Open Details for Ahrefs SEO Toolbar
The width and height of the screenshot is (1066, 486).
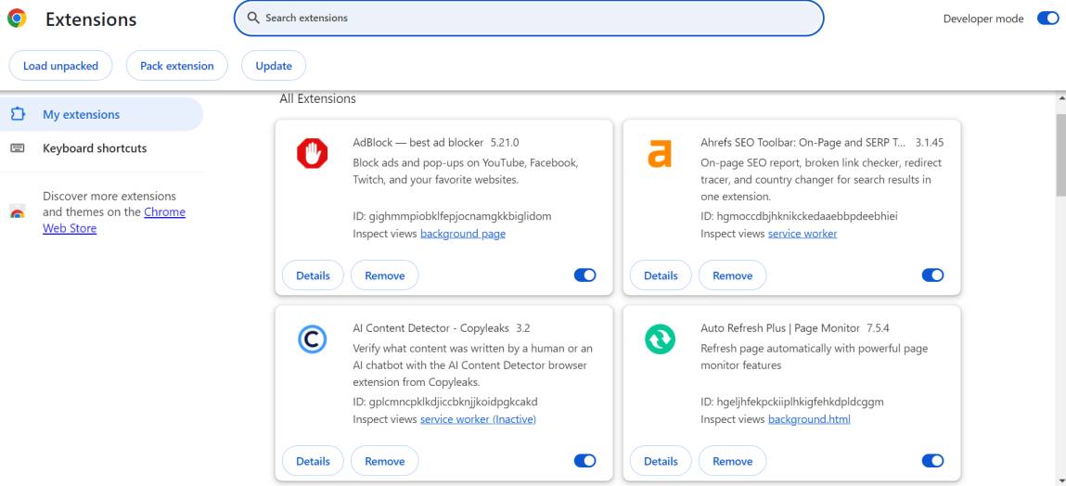coord(661,275)
